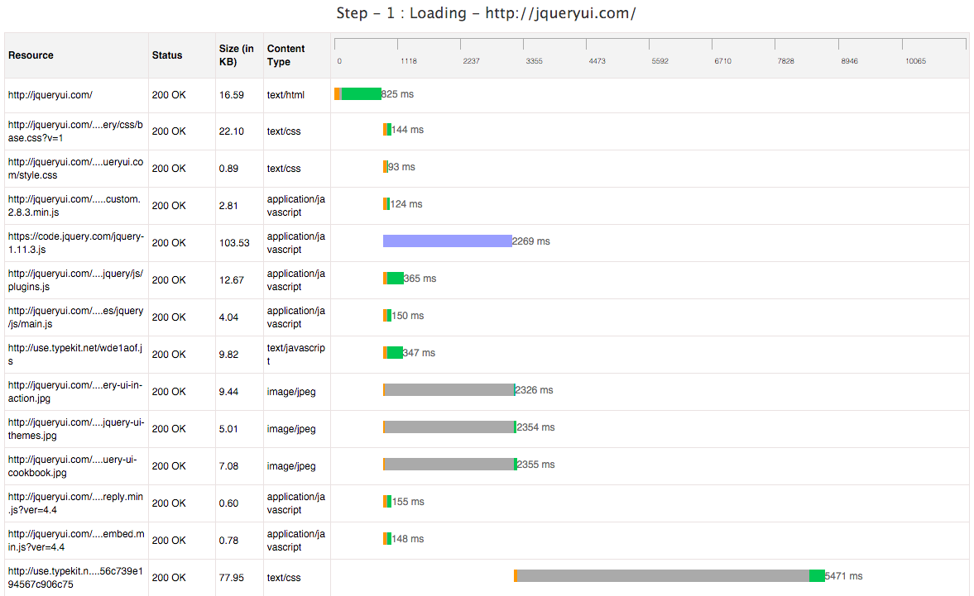Click the jquery/js/main.js resource URL
The image size is (974, 596).
tap(75, 317)
